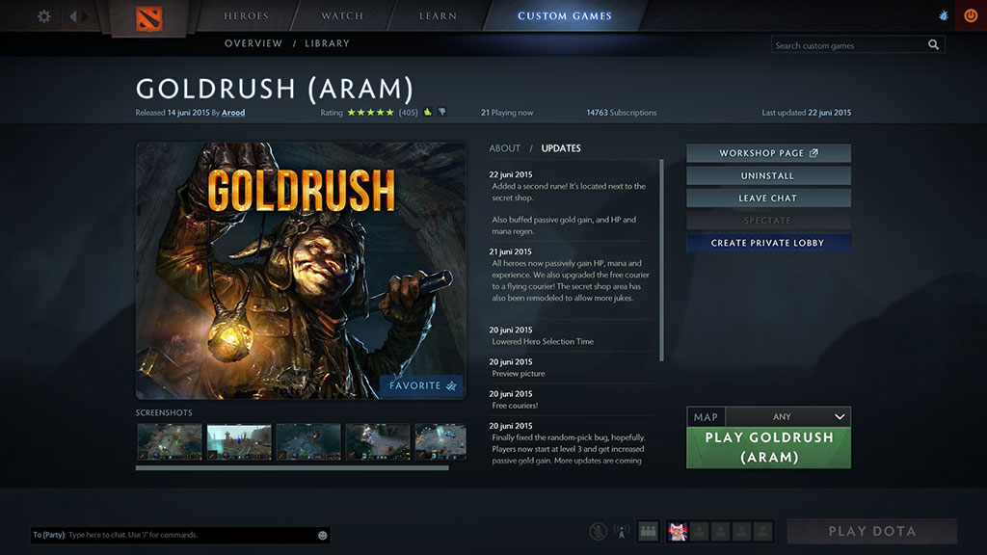
Task: Click the back navigation arrow
Action: tap(73, 16)
